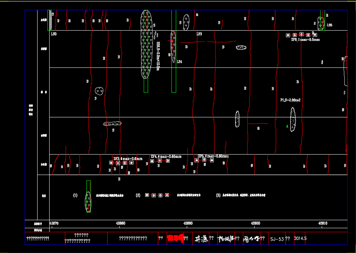Select the dotted ellipse beside P1 label
The height and width of the screenshot is (253, 356).
[293, 119]
